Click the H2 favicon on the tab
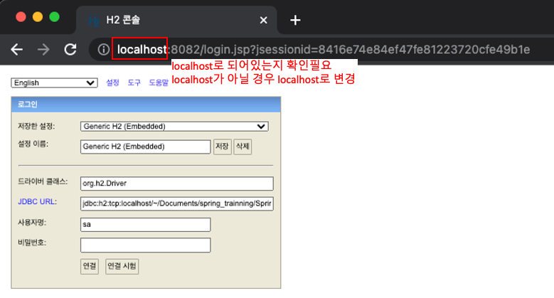This screenshot has width=554, height=298. [x=94, y=20]
